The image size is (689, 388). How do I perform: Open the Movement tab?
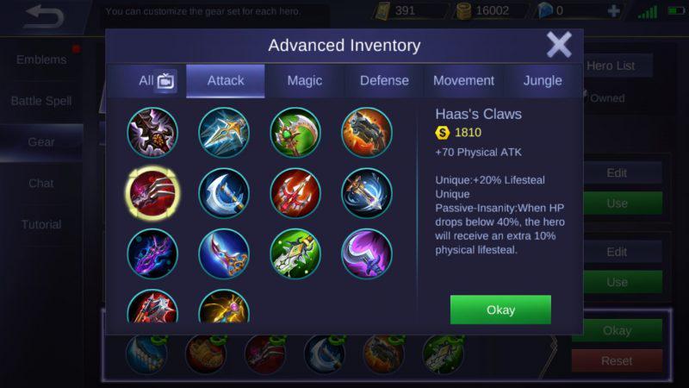click(463, 81)
